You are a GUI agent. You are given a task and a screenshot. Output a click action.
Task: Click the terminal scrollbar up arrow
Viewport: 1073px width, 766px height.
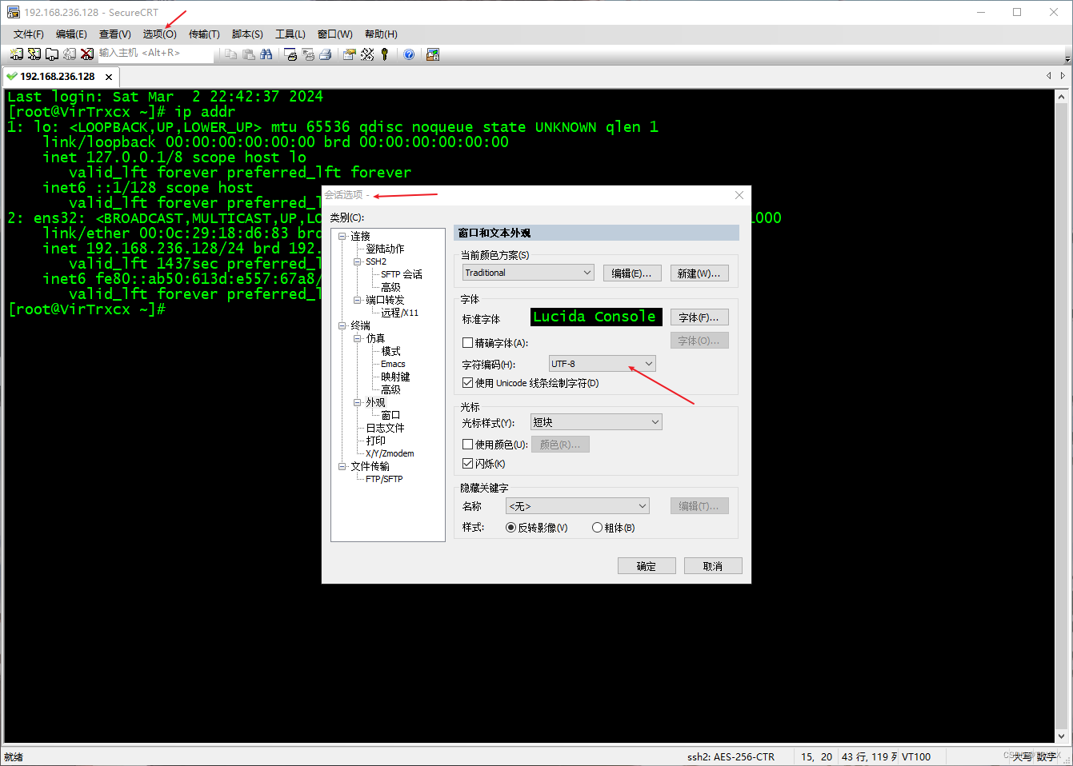1062,96
